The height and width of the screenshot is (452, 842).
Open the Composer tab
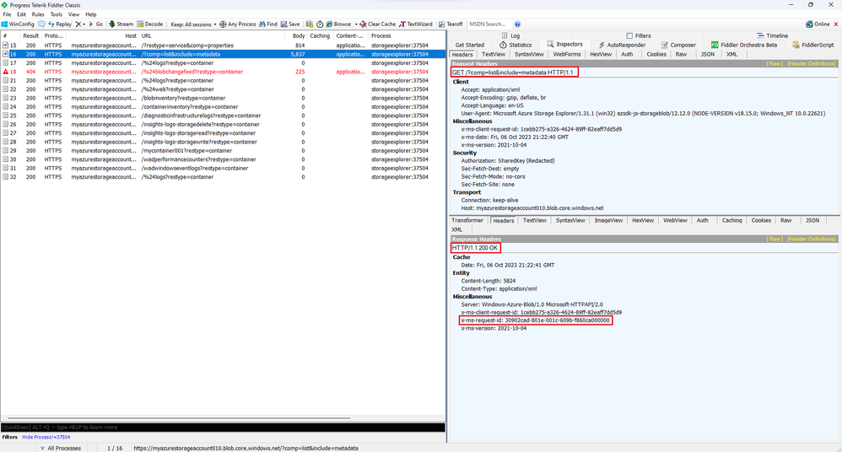[678, 45]
